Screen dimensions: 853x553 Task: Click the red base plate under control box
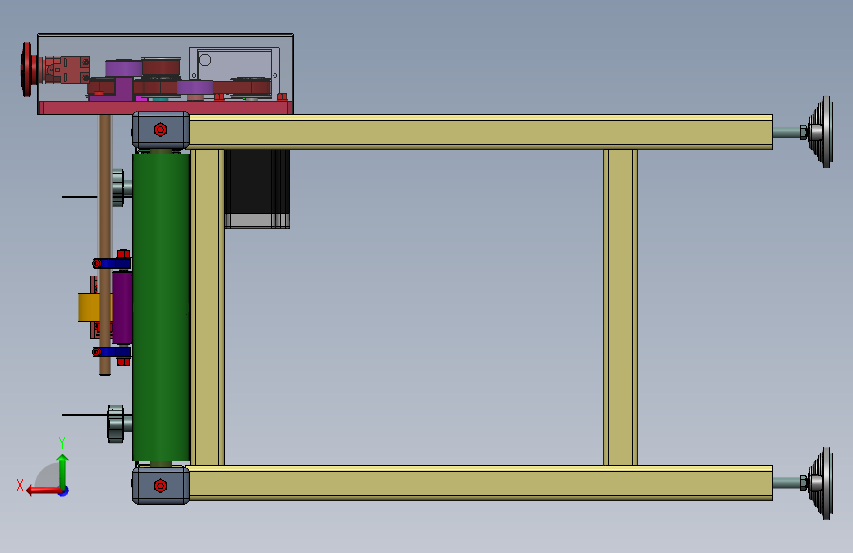tap(166, 108)
